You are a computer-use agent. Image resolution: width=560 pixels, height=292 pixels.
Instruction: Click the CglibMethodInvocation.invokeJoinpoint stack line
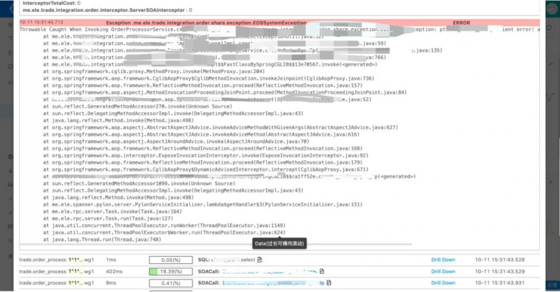click(208, 78)
